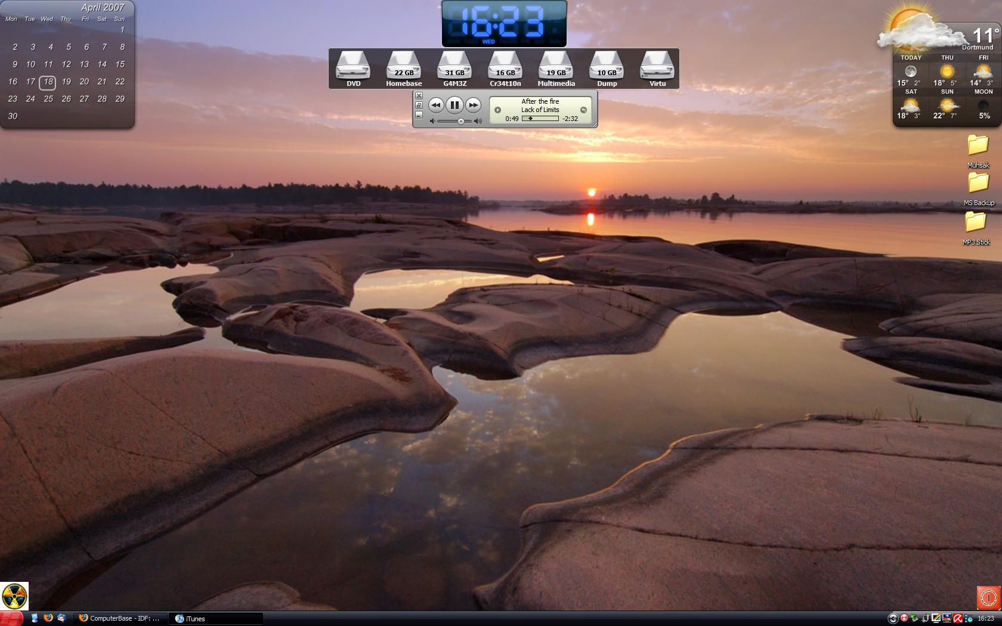Viewport: 1002px width, 626px height.
Task: Open the Multimedia drive
Action: click(x=556, y=69)
